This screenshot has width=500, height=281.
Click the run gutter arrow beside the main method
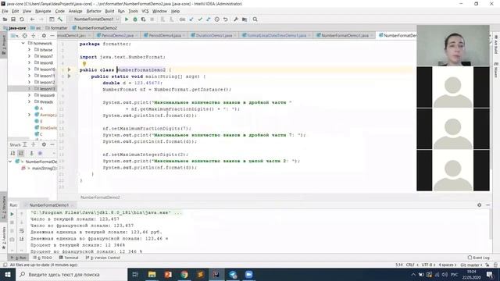[70, 76]
